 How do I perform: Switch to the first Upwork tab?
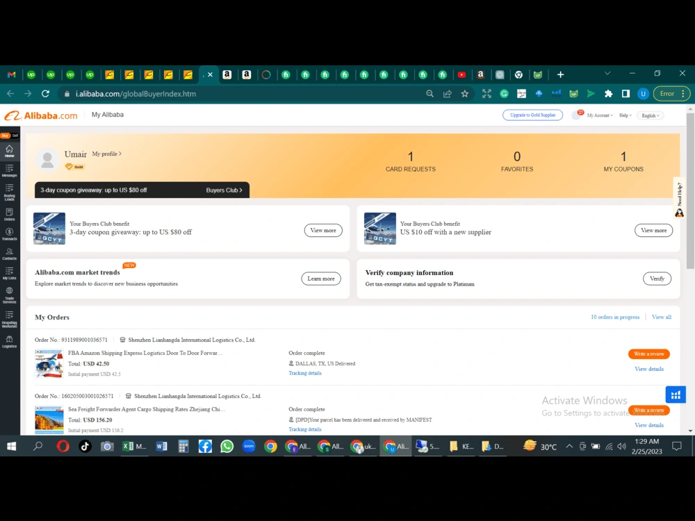pyautogui.click(x=31, y=75)
